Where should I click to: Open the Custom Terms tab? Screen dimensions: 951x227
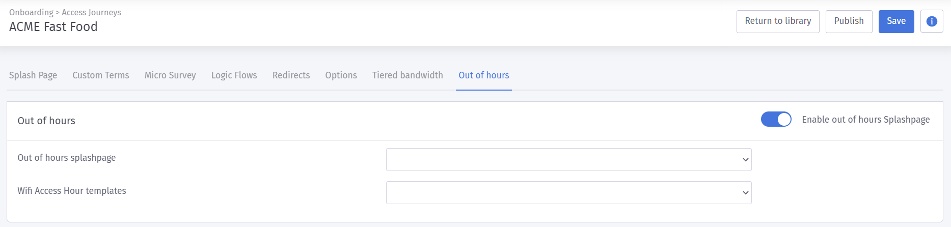point(101,75)
